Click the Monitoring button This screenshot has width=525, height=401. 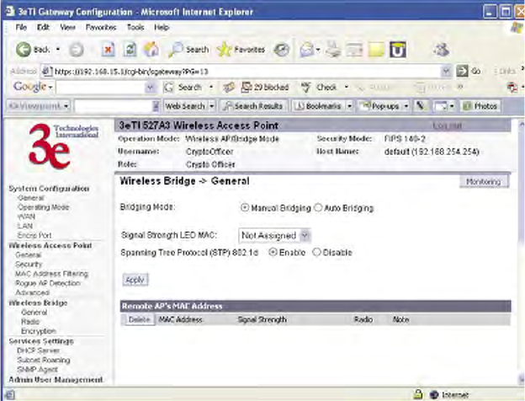484,181
